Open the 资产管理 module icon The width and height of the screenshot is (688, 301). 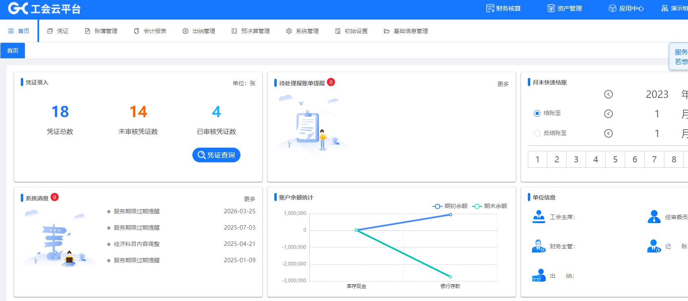coord(551,9)
